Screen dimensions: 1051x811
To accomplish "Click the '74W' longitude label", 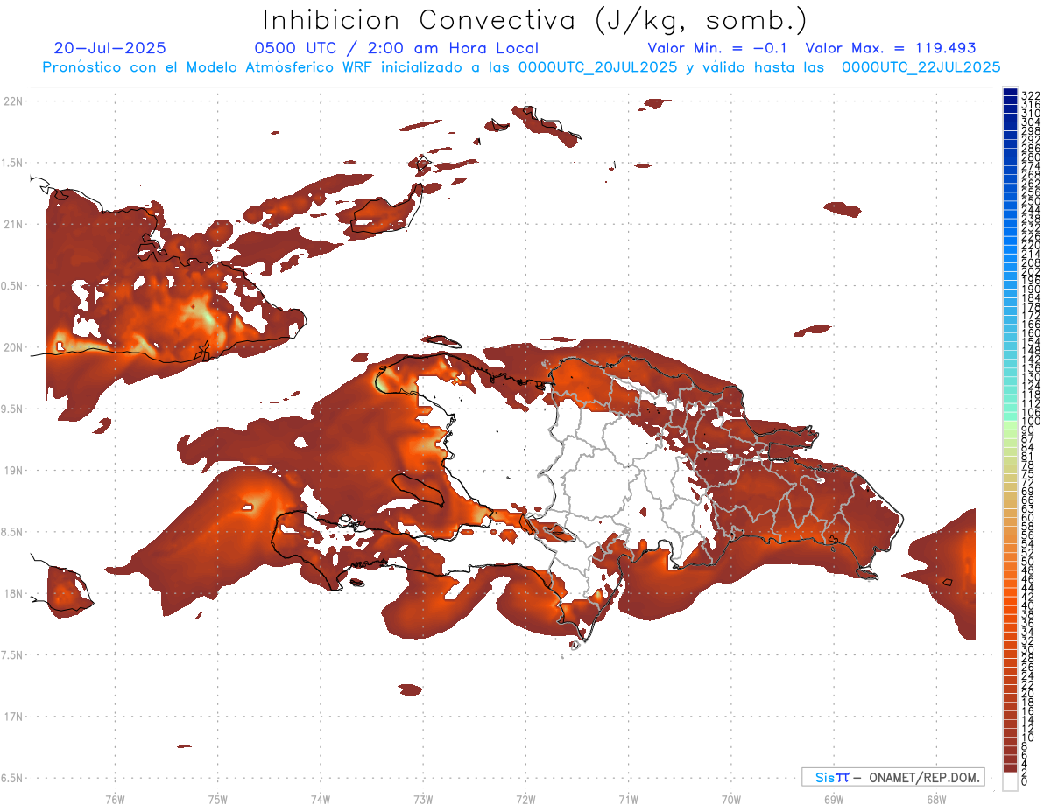I will [x=320, y=799].
